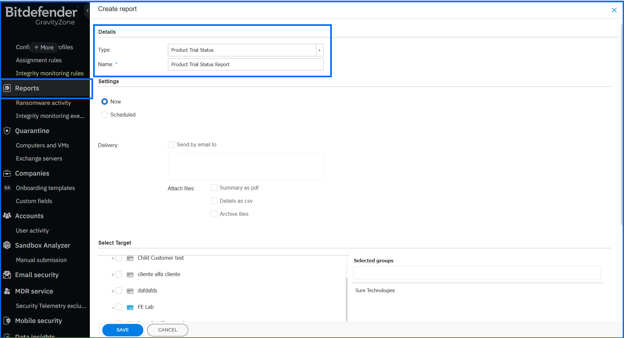The height and width of the screenshot is (338, 624).
Task: Check Archive files option
Action: pos(214,214)
